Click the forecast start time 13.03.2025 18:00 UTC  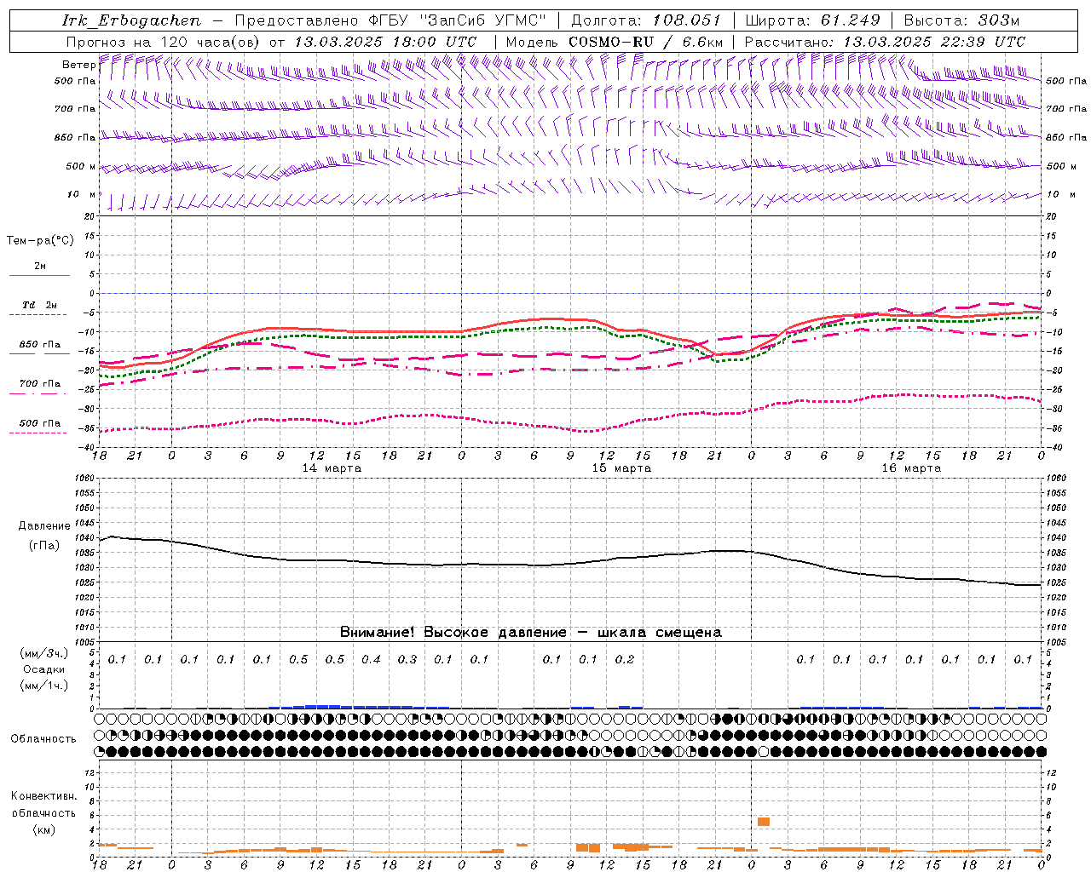click(x=385, y=42)
